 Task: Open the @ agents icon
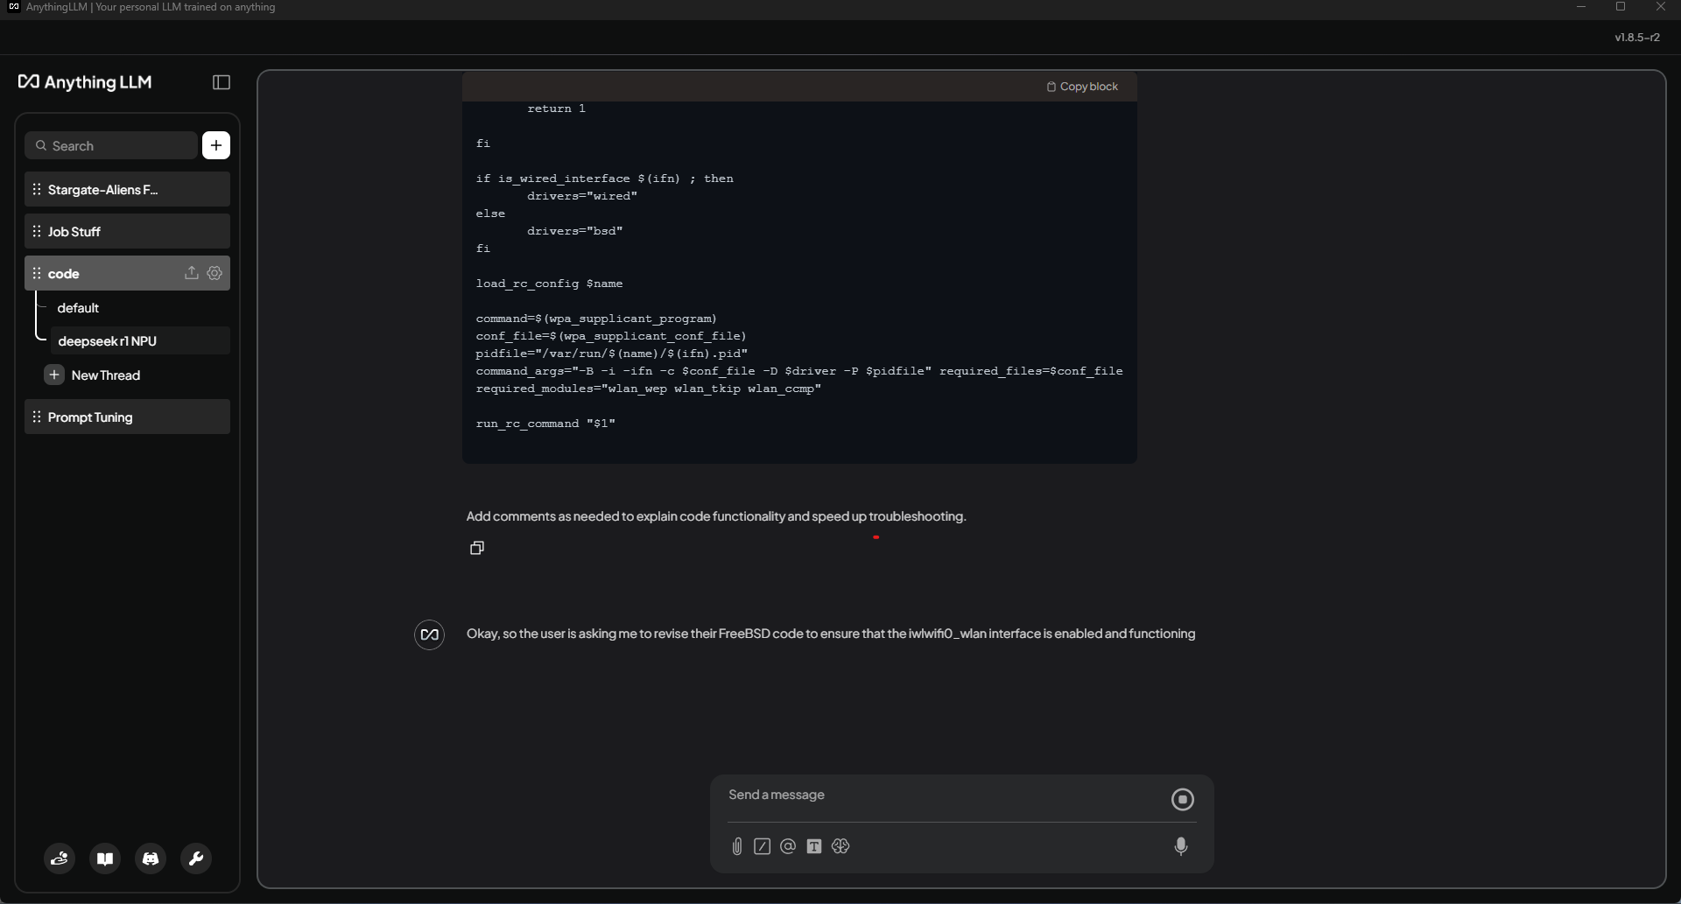[x=788, y=846]
